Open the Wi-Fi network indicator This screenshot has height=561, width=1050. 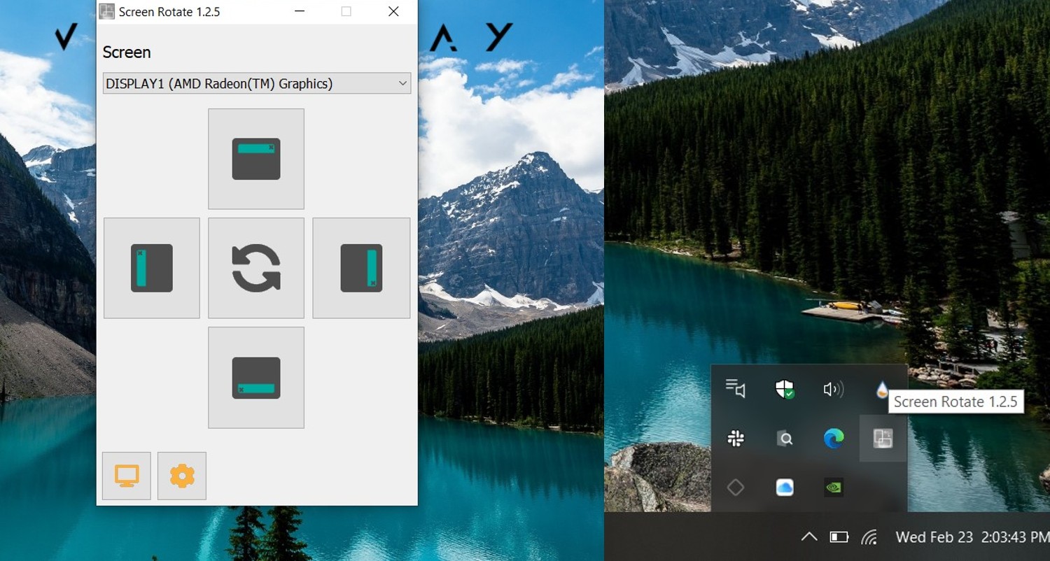[x=869, y=537]
